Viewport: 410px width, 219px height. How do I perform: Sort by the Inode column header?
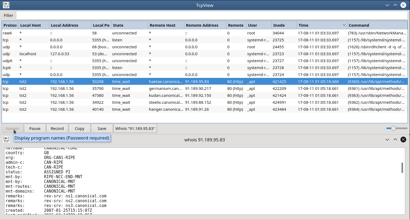tap(284, 25)
